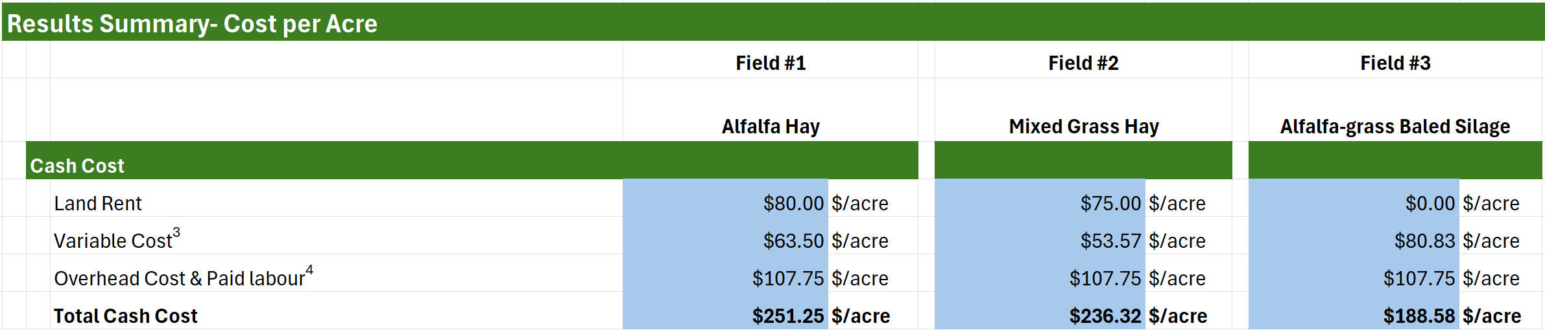Select the Land Rent row label

98,203
